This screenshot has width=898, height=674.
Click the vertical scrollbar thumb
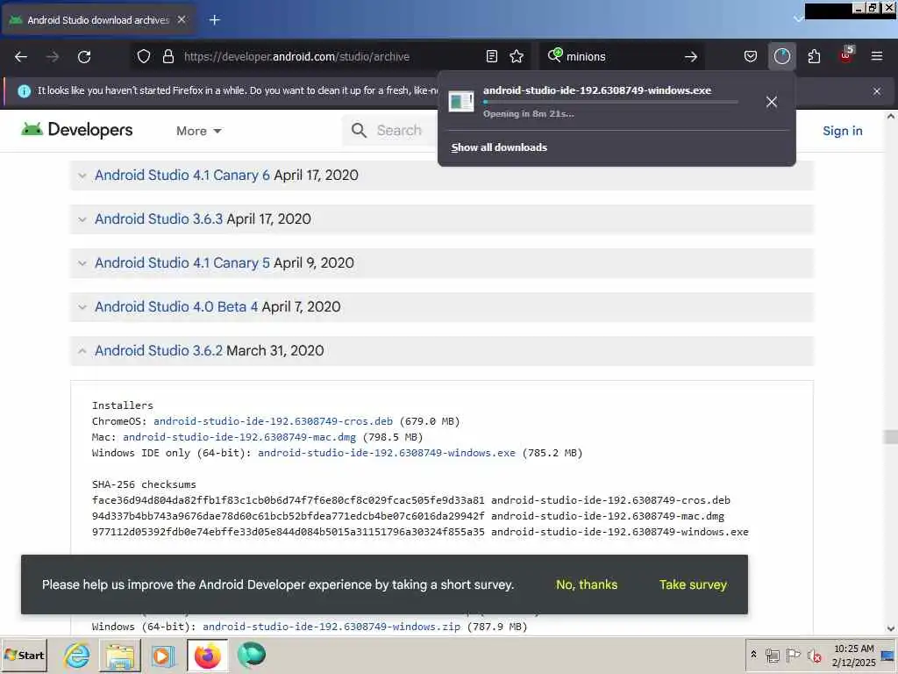[x=891, y=437]
